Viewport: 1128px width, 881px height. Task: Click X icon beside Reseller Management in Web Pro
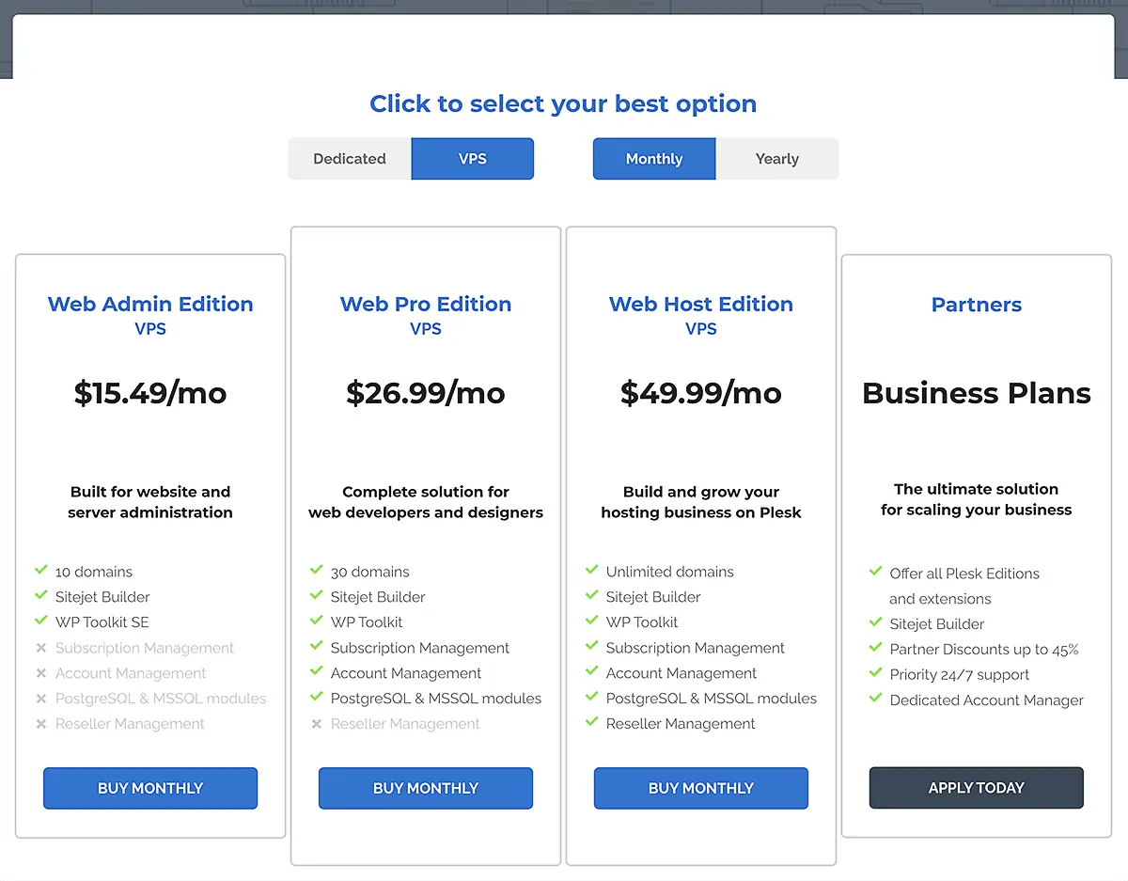(317, 724)
